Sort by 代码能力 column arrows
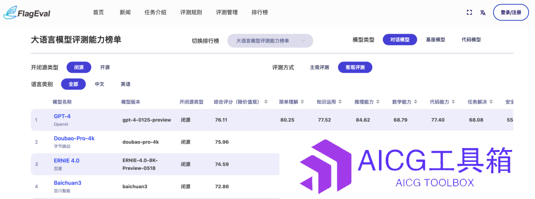 click(454, 102)
